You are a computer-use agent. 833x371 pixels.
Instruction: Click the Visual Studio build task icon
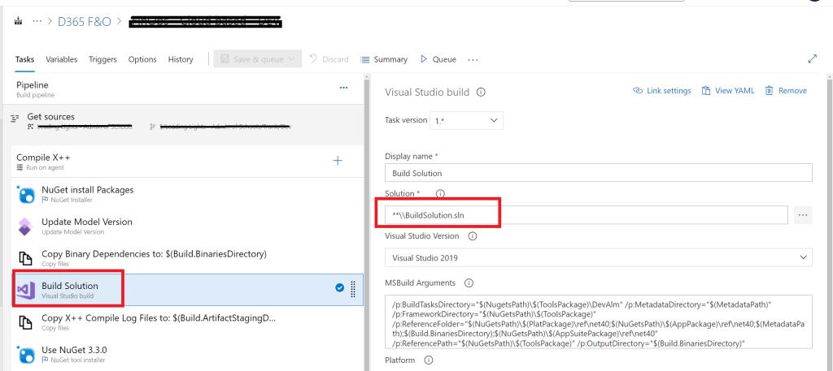coord(25,291)
